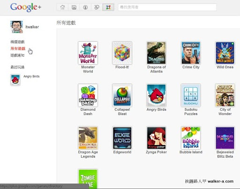
Task: Open the Circles icon in toolbar
Action: coord(97,7)
